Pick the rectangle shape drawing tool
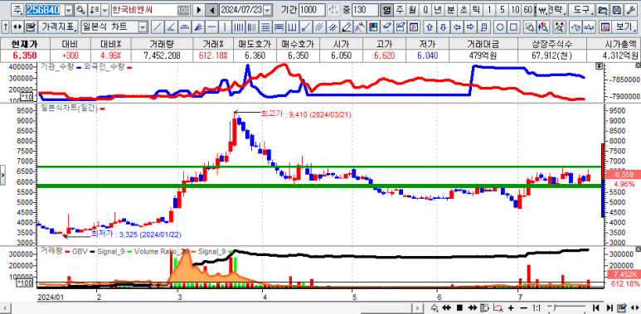The image size is (641, 314). pyautogui.click(x=513, y=27)
